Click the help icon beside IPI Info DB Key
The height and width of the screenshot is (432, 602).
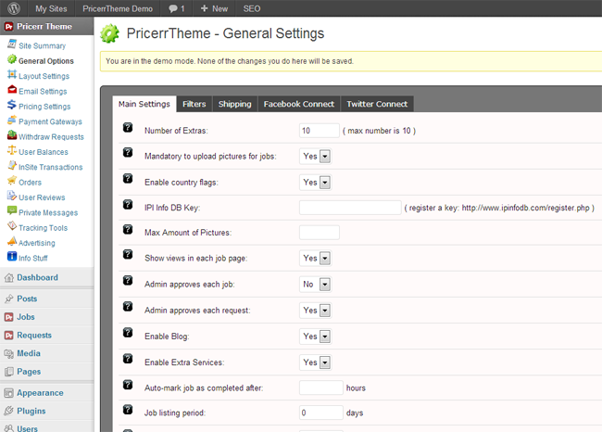click(128, 205)
